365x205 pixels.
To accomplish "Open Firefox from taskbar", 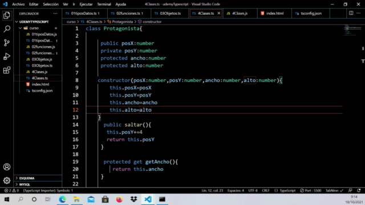I will [119, 199].
